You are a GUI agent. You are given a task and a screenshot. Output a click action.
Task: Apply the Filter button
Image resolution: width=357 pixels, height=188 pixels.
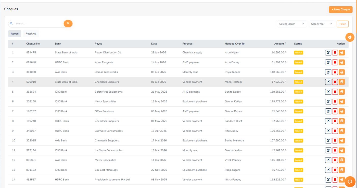click(342, 24)
